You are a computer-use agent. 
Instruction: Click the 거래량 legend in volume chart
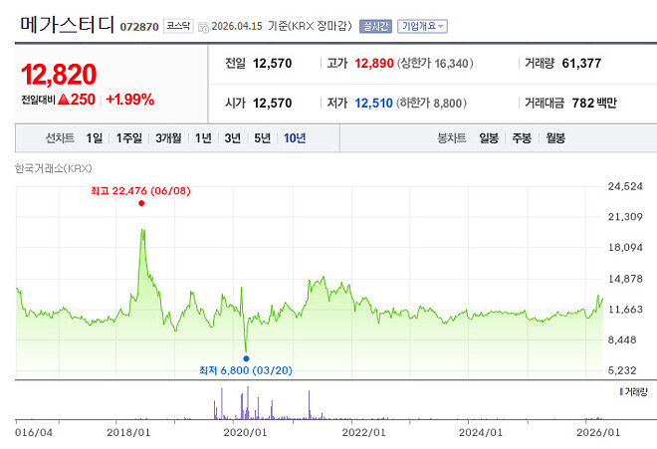pyautogui.click(x=633, y=391)
